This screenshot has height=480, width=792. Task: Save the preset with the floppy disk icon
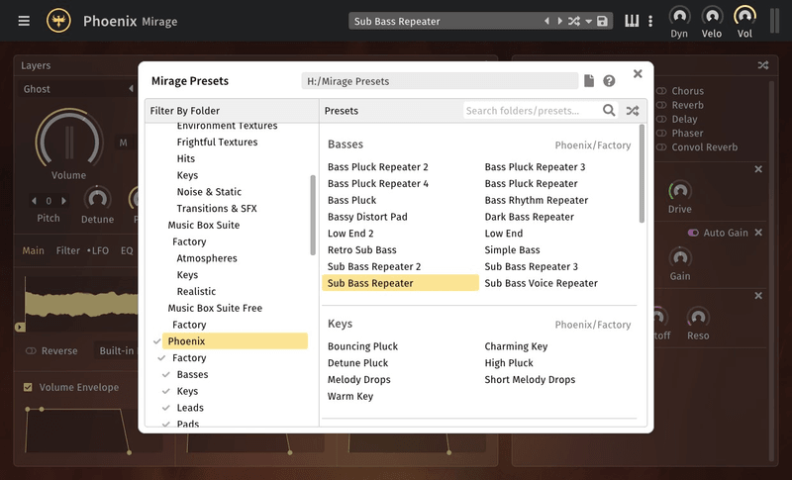[x=602, y=21]
